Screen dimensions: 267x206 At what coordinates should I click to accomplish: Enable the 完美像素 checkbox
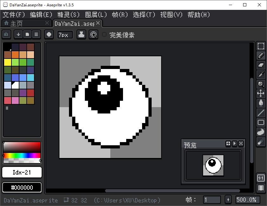pos(105,35)
